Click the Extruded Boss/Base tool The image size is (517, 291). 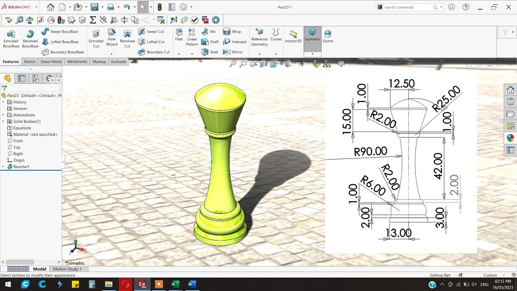[11, 39]
